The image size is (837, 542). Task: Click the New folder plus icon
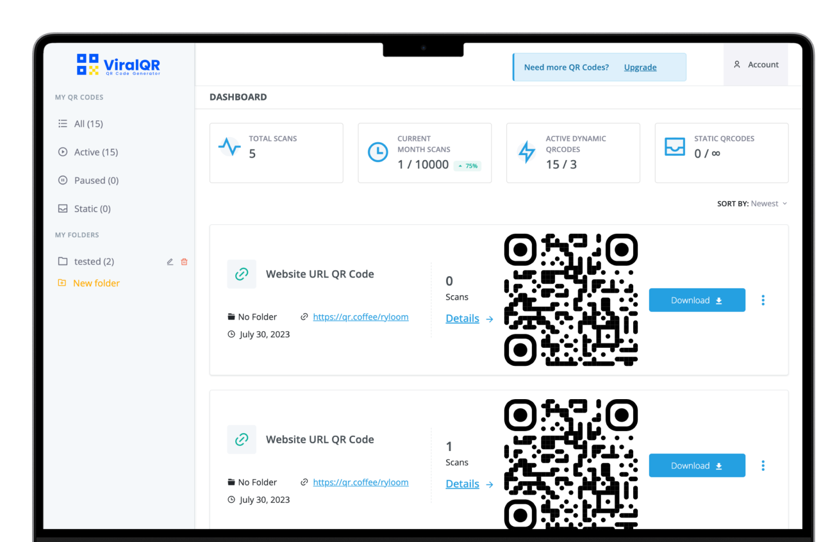(x=62, y=283)
